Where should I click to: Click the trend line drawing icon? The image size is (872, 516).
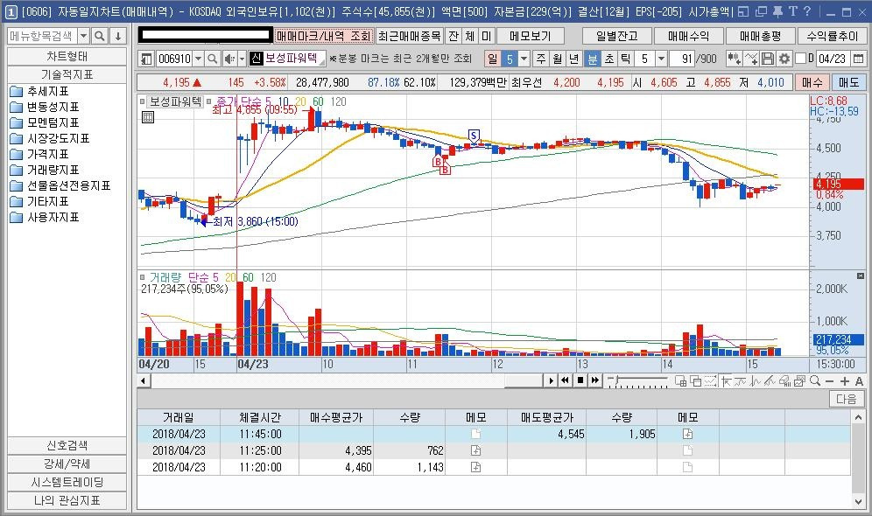coord(770,380)
